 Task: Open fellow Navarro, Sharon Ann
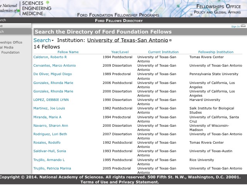[x=51, y=126]
